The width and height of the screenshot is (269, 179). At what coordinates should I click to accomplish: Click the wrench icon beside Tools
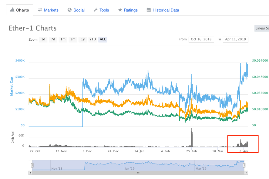95,10
